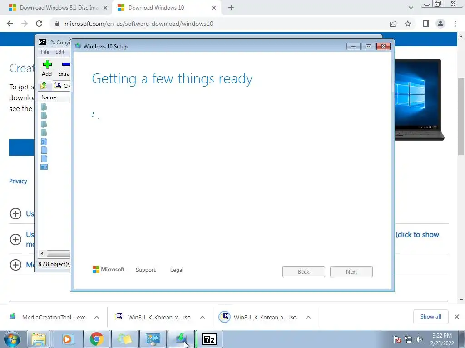Click the Action Center flag tray icon
The height and width of the screenshot is (348, 465).
[397, 339]
